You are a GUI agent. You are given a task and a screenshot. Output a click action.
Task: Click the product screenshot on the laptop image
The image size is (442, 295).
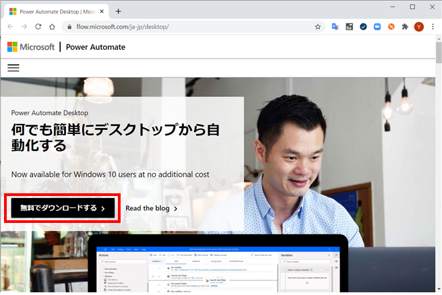tap(218, 269)
